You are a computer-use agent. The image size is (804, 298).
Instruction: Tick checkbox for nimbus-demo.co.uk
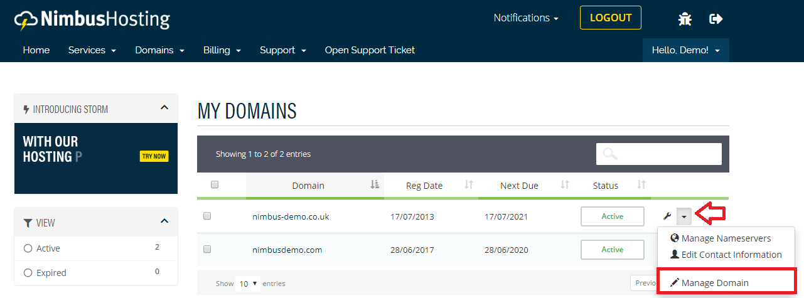pos(207,216)
